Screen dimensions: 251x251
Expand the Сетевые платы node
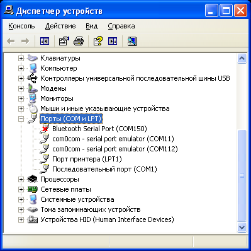coord(21,189)
